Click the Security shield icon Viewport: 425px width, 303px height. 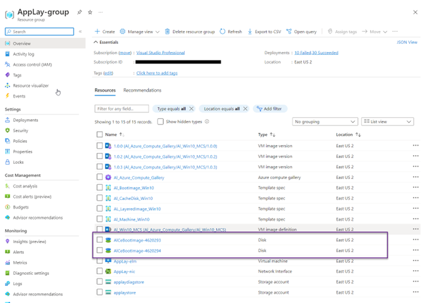7,130
